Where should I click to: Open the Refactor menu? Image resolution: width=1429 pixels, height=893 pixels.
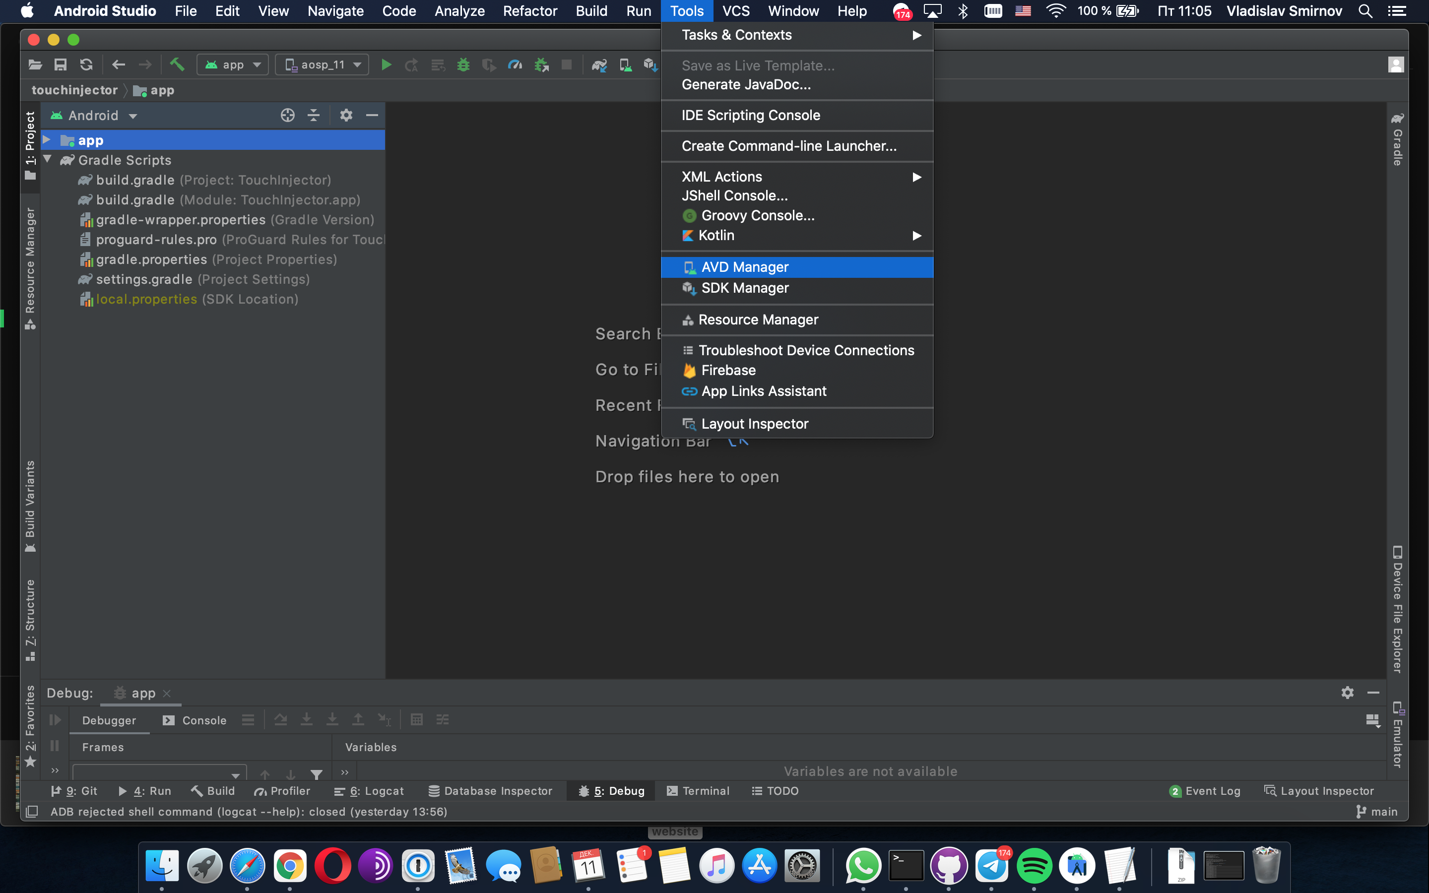pos(530,11)
